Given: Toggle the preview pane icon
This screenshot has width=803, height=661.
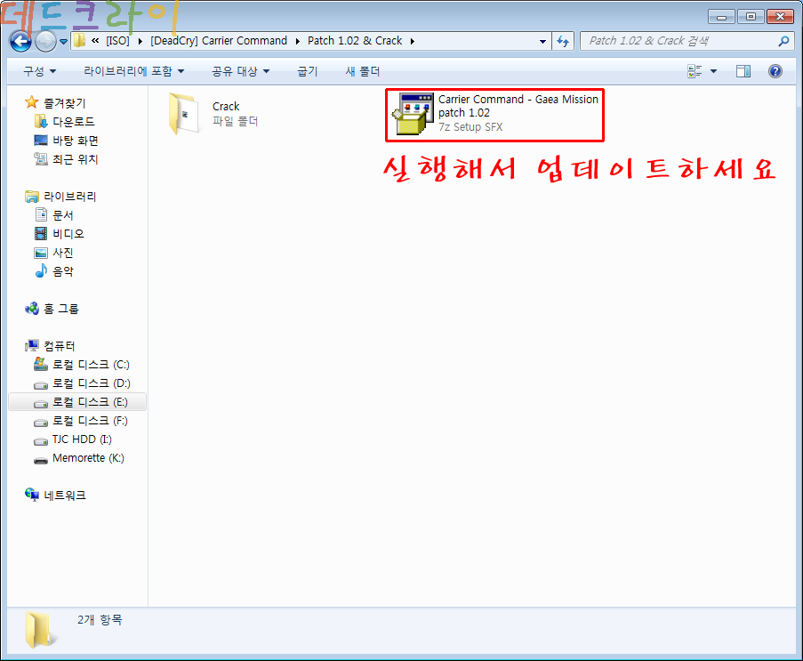Looking at the screenshot, I should click(743, 71).
